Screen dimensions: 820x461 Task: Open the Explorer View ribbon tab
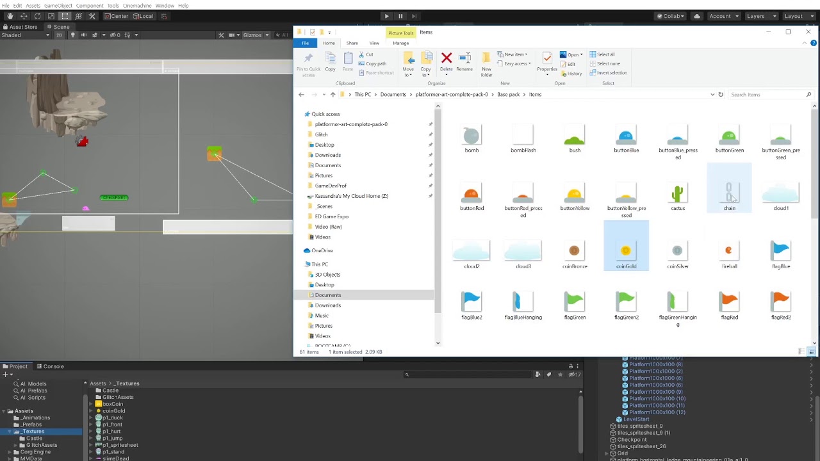point(374,43)
